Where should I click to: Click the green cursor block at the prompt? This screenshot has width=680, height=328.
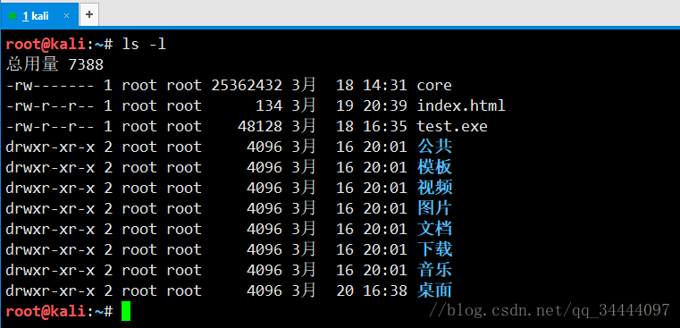(x=126, y=311)
